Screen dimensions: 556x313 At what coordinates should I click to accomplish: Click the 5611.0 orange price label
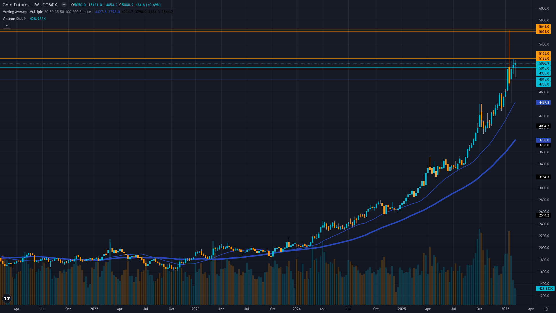[544, 32]
